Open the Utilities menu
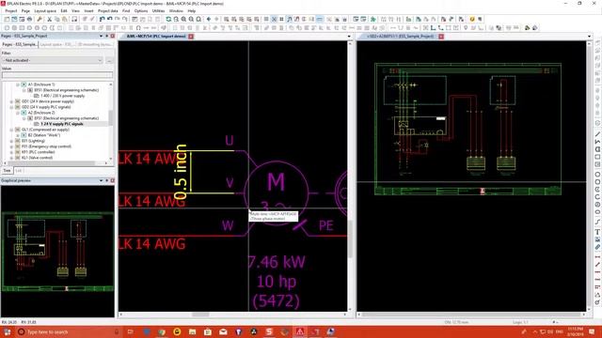This screenshot has height=338, width=602. (x=158, y=11)
